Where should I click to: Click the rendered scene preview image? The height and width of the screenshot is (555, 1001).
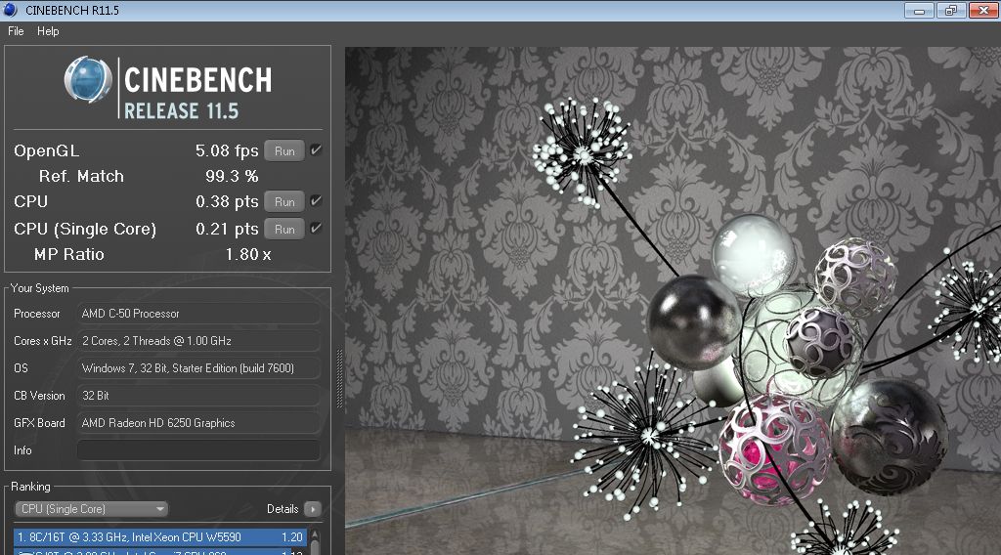click(x=673, y=301)
